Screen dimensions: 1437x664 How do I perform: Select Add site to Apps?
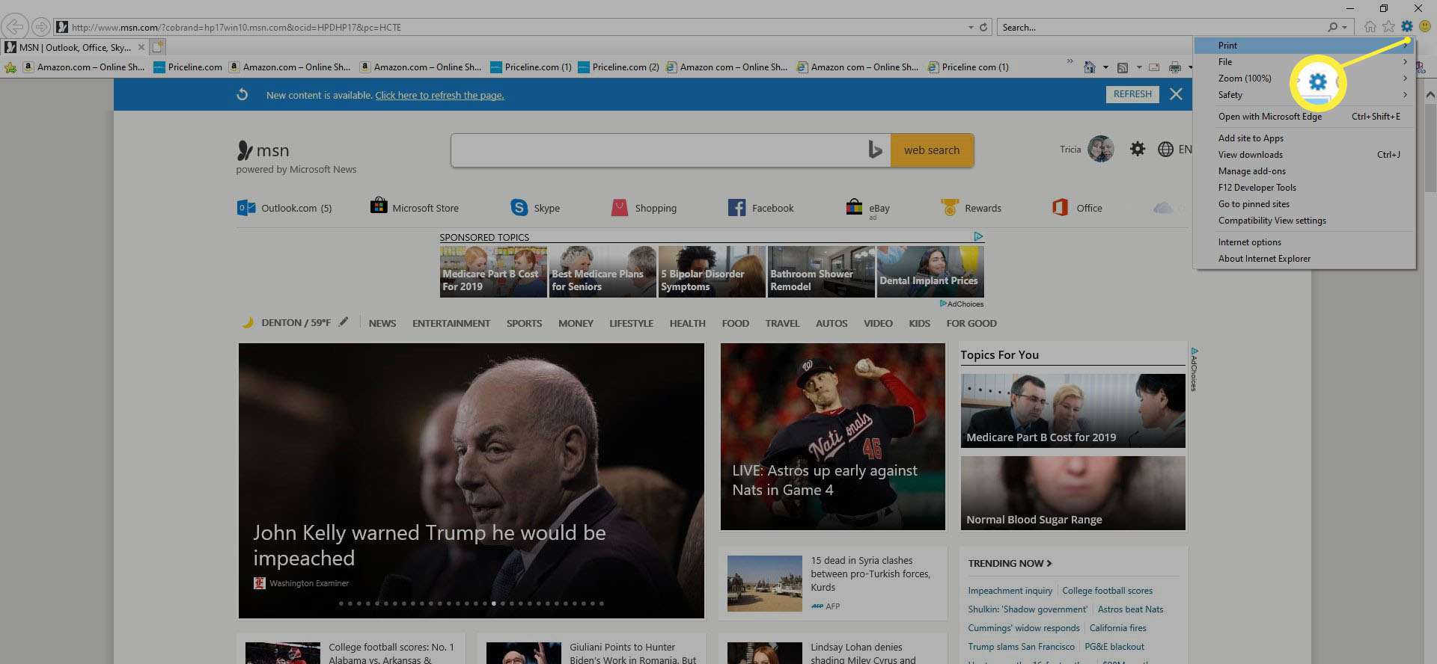pyautogui.click(x=1305, y=138)
